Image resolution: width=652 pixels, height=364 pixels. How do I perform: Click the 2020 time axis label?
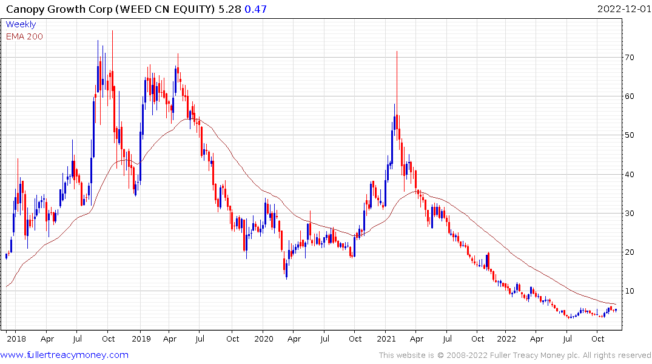click(264, 339)
